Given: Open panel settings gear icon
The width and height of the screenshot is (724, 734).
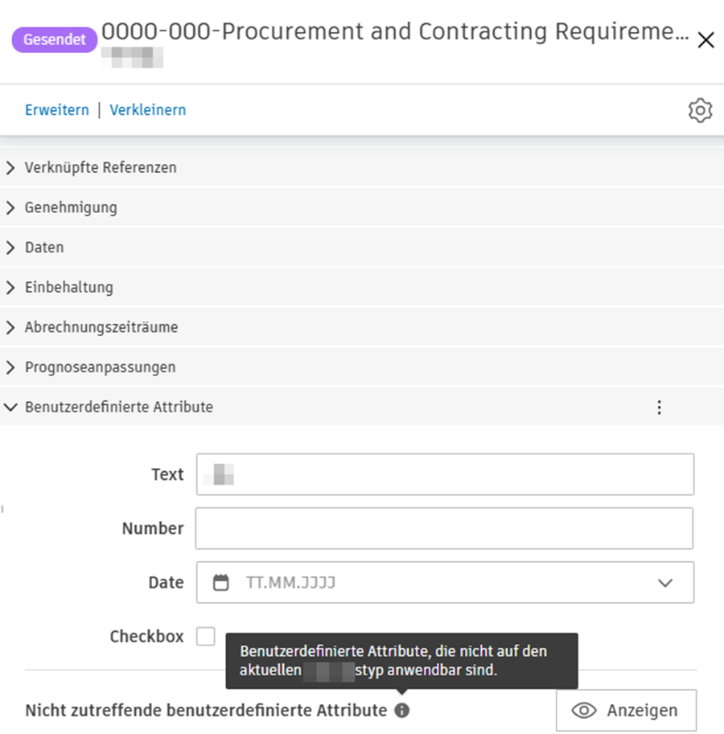Looking at the screenshot, I should tap(701, 110).
